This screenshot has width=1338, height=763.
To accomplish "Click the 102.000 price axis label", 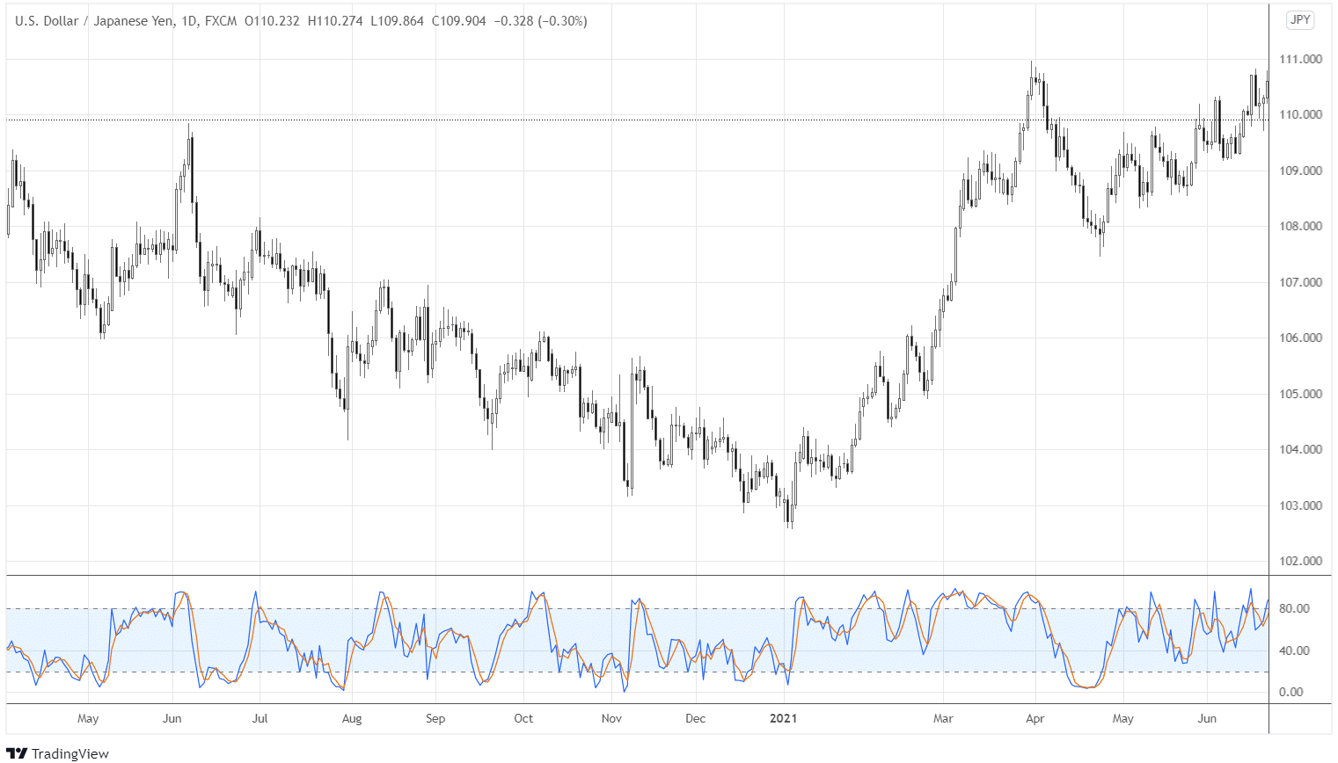I will point(1300,561).
